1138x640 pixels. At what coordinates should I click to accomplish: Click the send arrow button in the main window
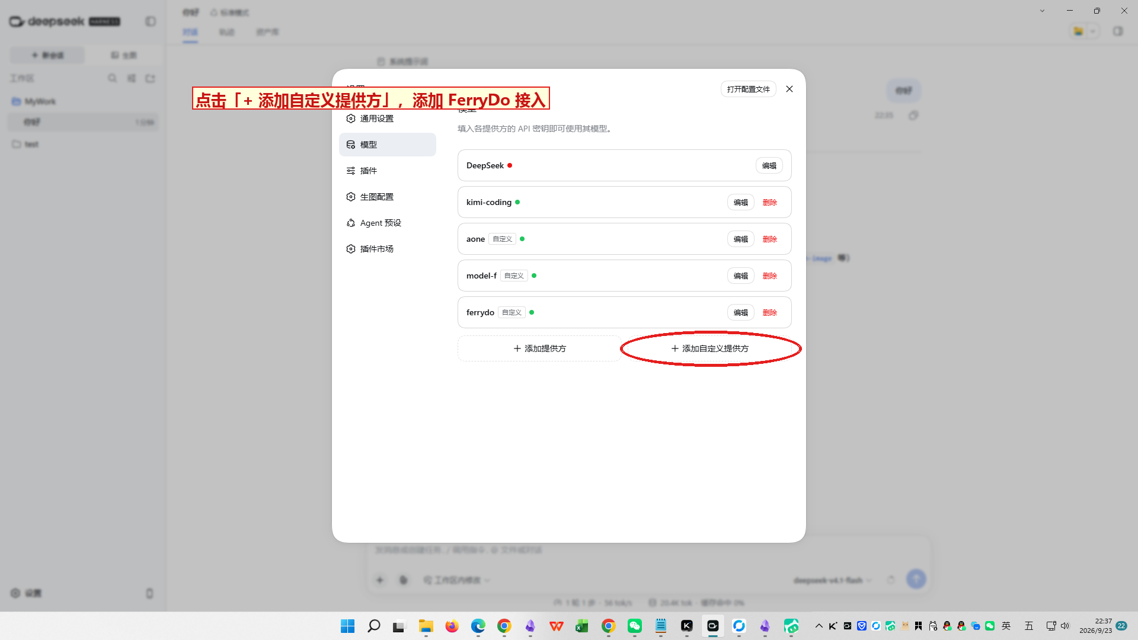coord(916,579)
